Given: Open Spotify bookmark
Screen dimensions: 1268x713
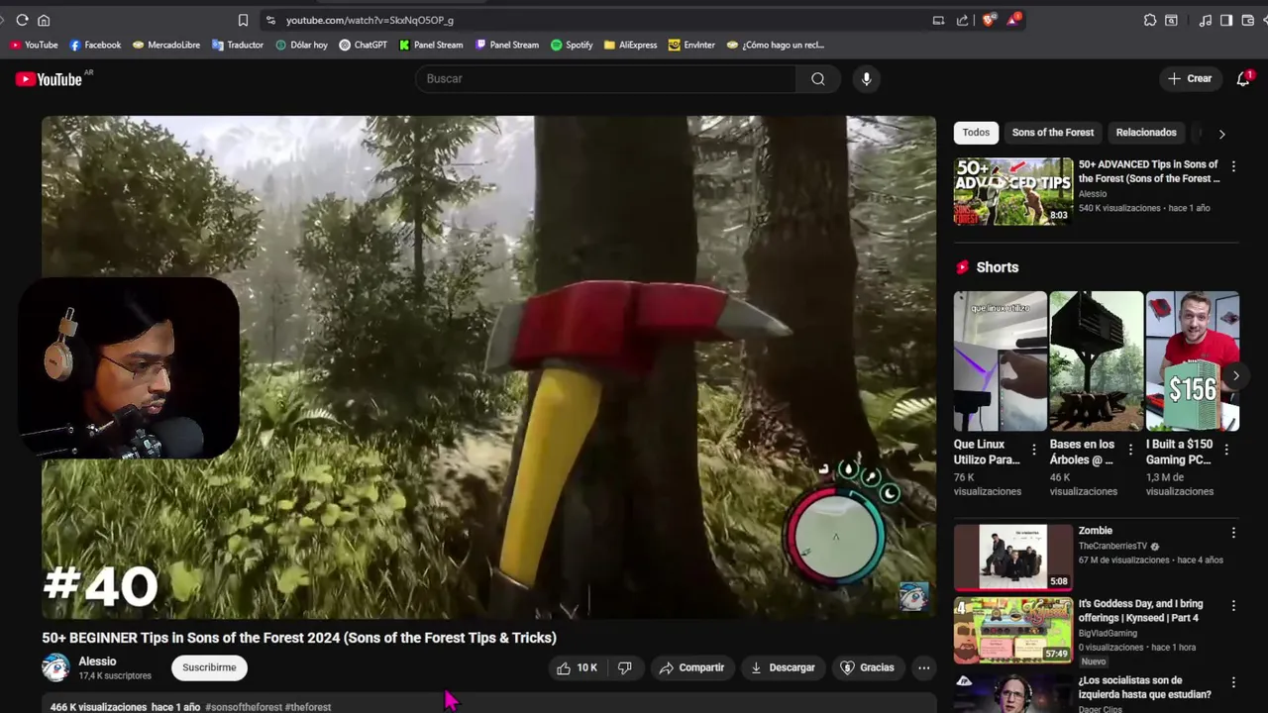Looking at the screenshot, I should [x=572, y=45].
